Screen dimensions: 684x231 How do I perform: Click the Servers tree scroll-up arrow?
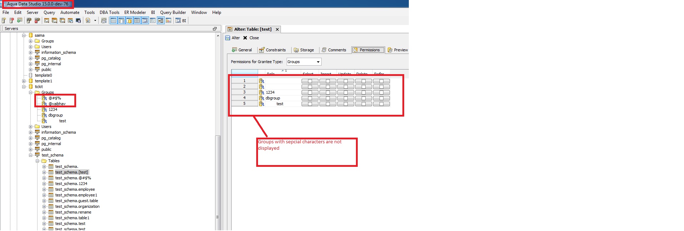coord(218,36)
